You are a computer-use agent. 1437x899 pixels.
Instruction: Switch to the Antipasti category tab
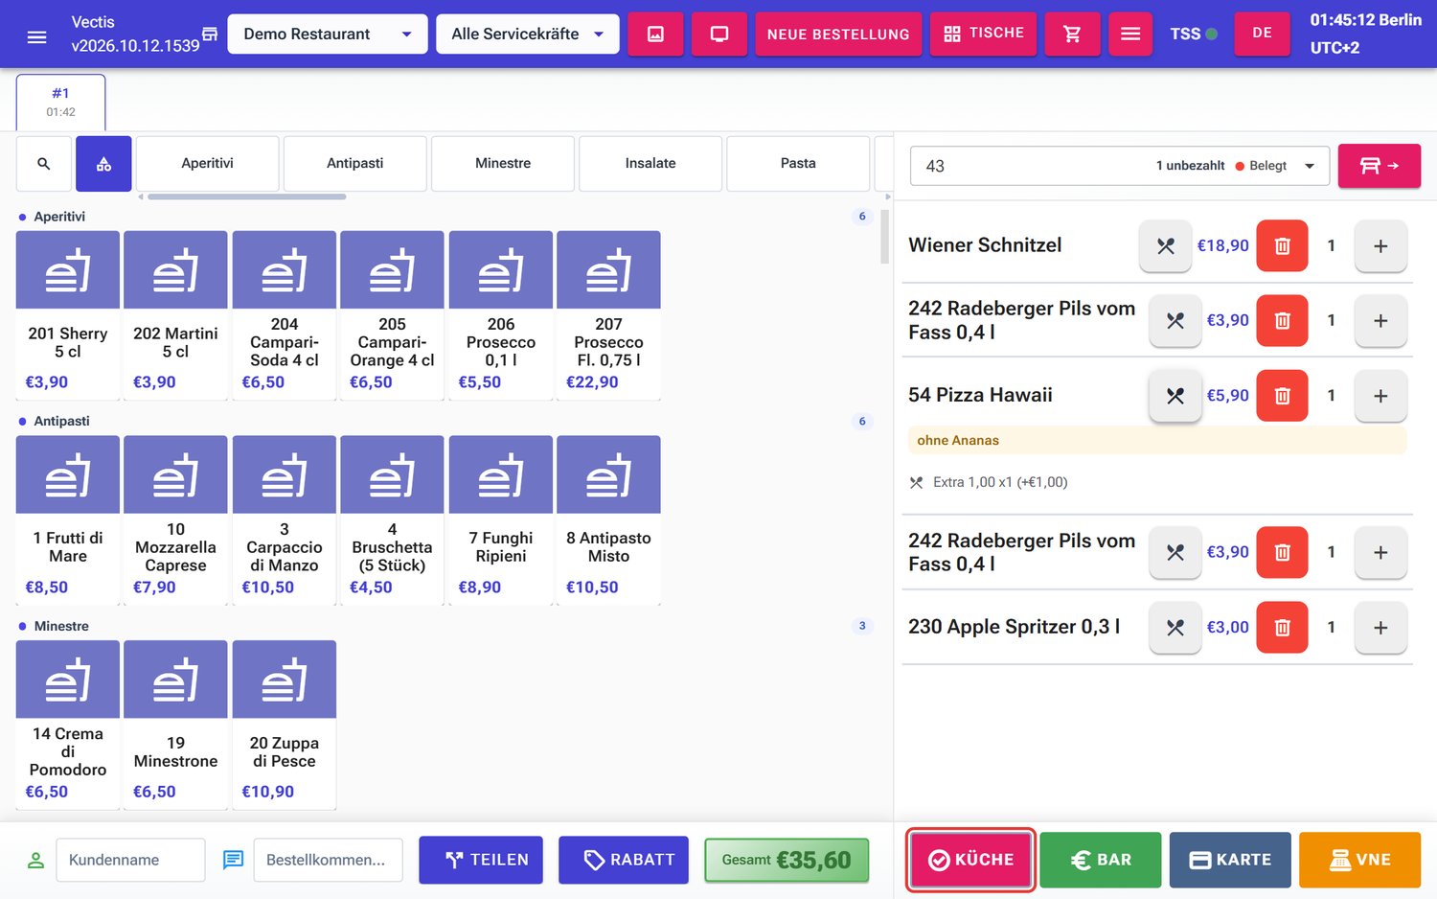pyautogui.click(x=354, y=164)
